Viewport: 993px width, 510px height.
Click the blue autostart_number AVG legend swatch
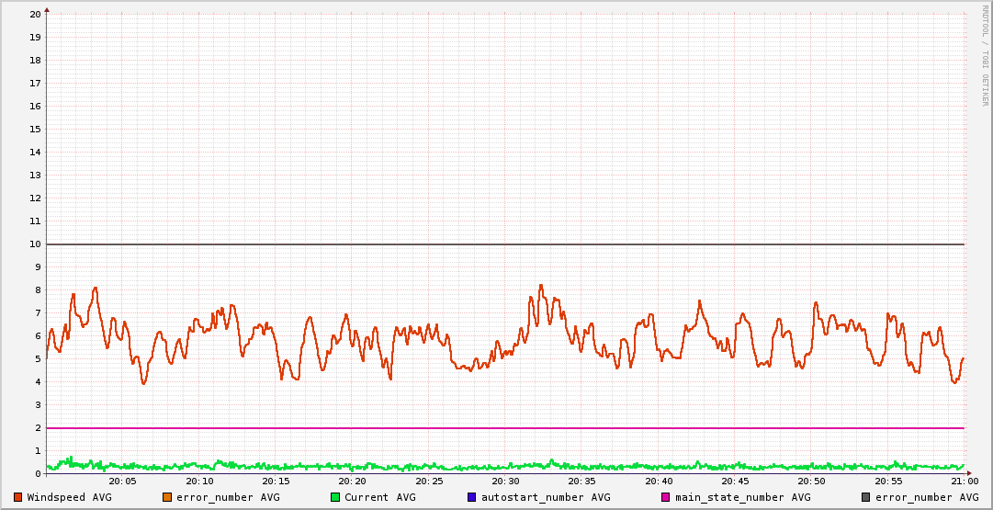pyautogui.click(x=472, y=497)
